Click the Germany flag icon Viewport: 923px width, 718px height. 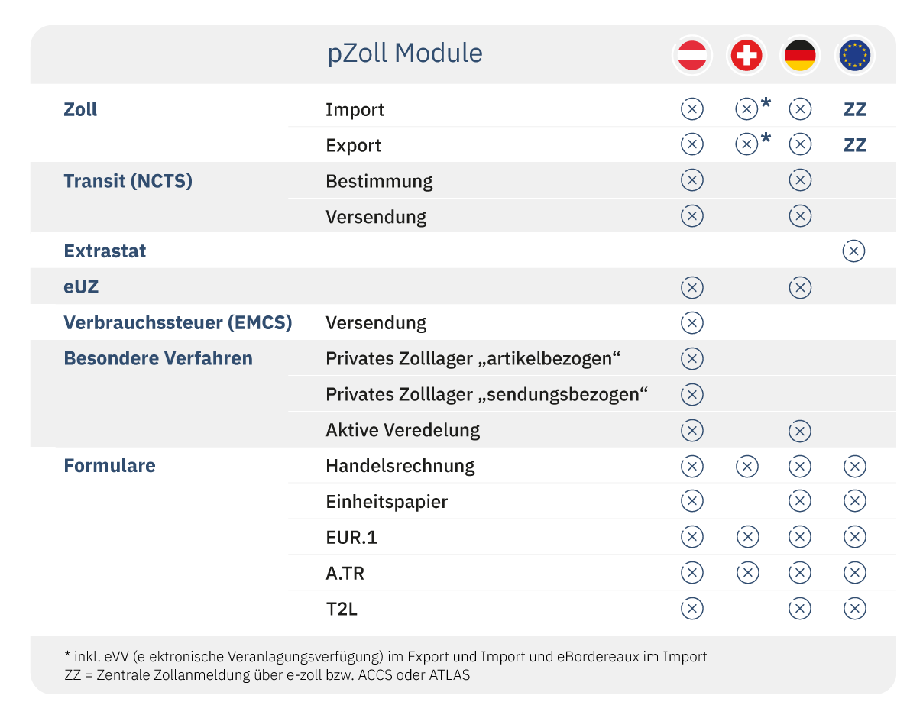(x=800, y=56)
